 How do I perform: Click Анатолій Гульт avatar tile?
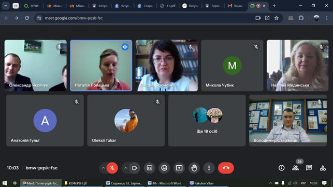point(45,121)
